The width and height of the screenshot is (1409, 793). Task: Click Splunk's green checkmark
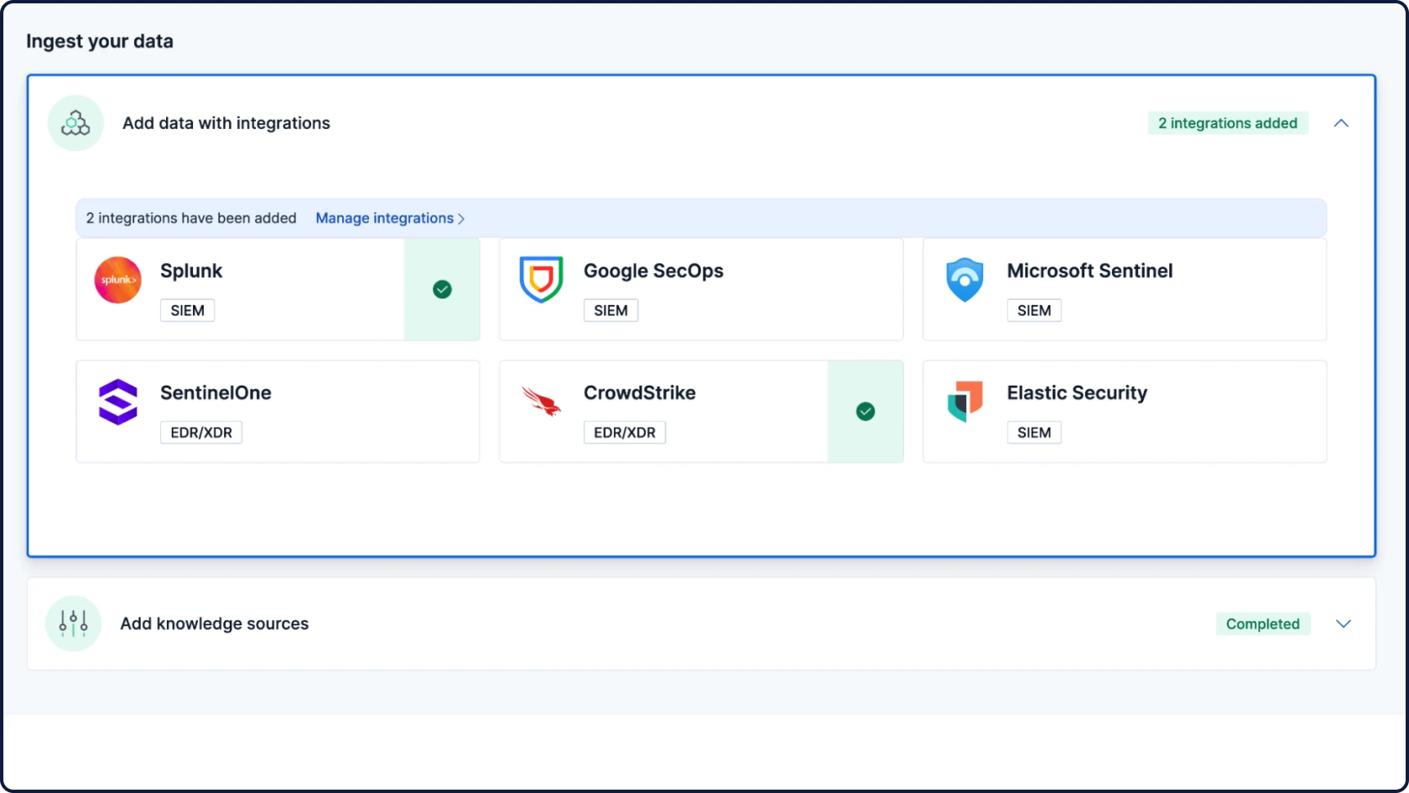click(x=442, y=289)
